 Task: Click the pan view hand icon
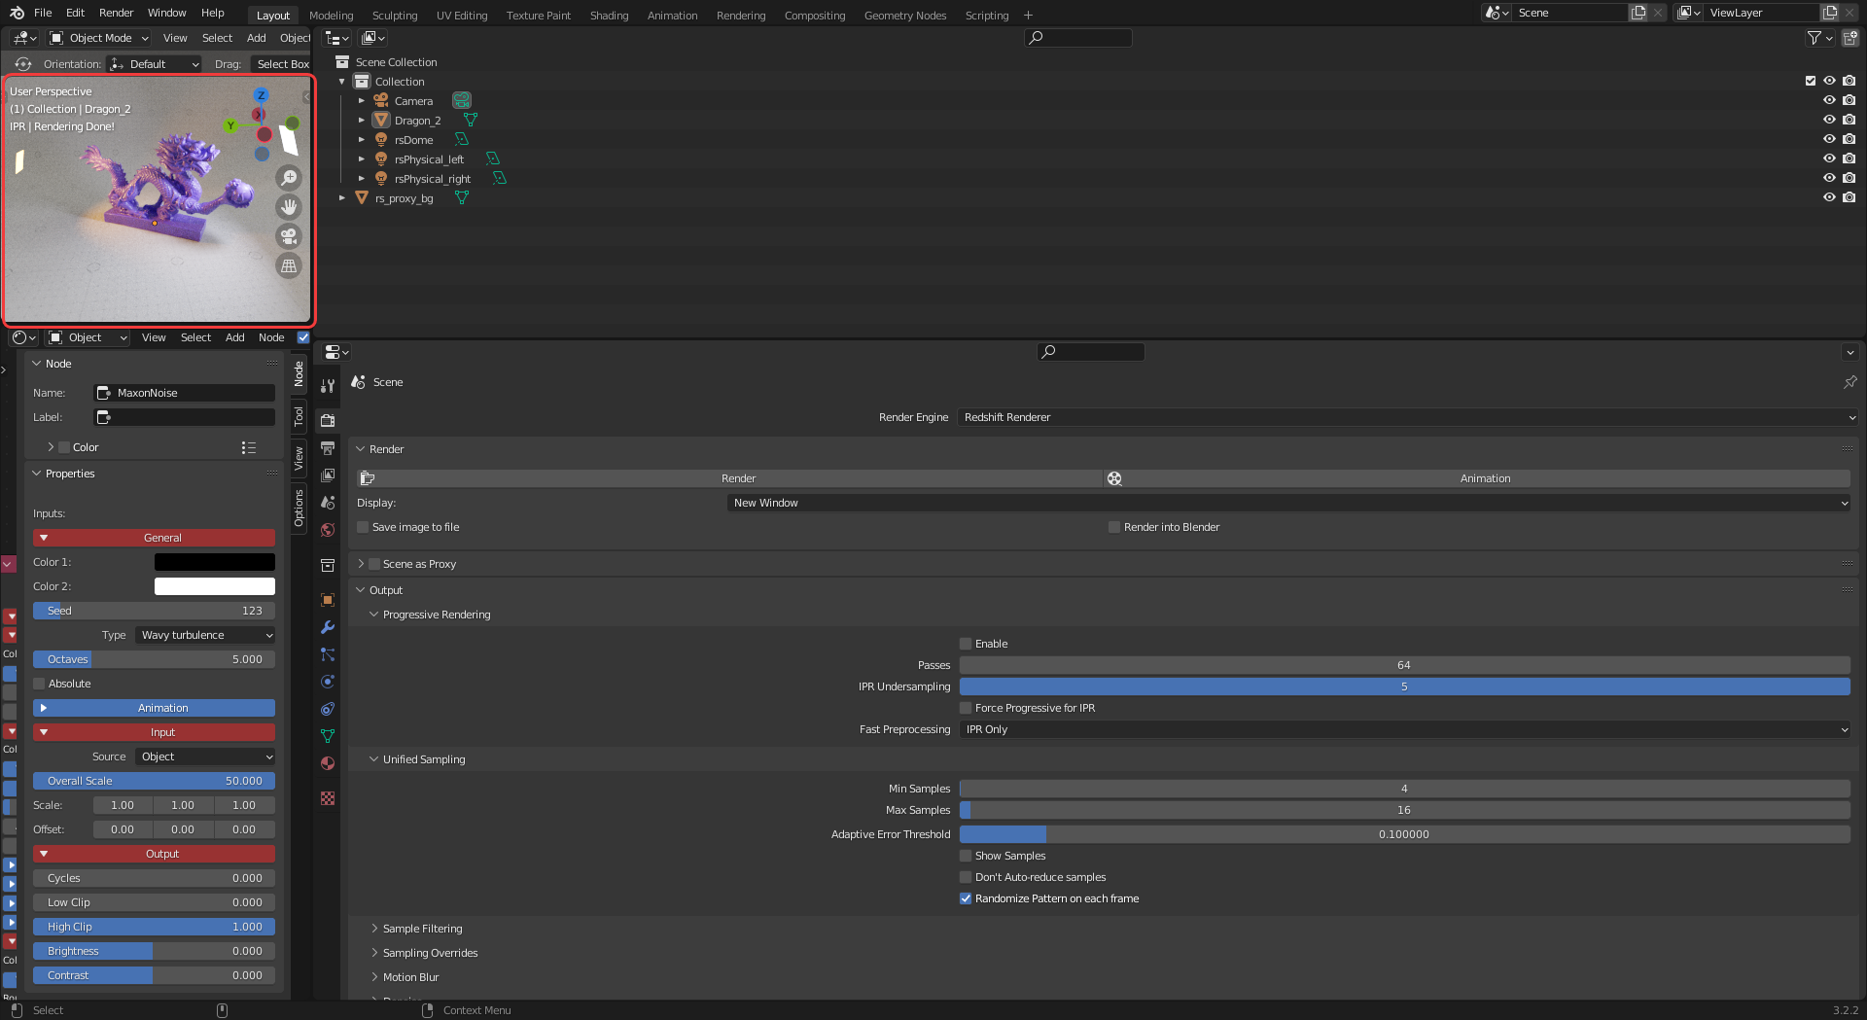[x=289, y=207]
